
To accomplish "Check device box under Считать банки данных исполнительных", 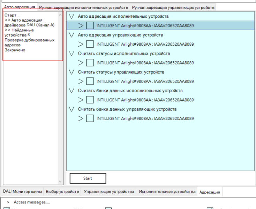I will [90, 100].
